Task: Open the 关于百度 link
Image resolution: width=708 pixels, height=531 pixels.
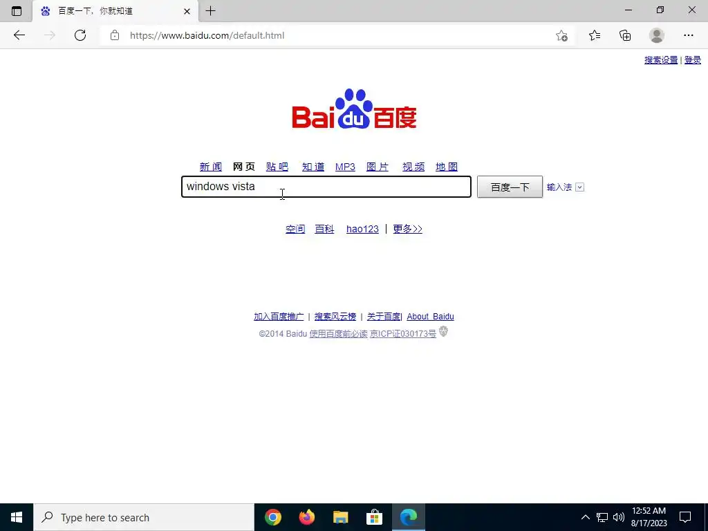Action: click(x=384, y=317)
